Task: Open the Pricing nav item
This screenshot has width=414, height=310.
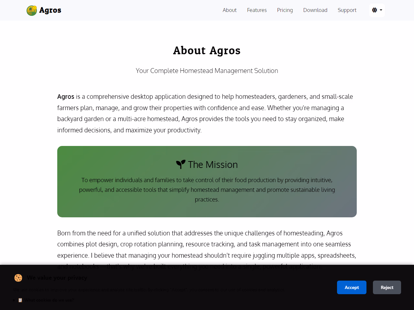Action: coord(285,10)
